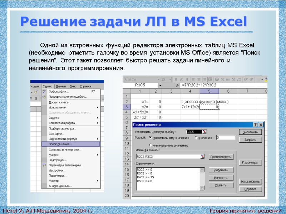Viewport: 286px width, 214px height.
Task: Click the error checking icon in menu
Action: [44, 97]
